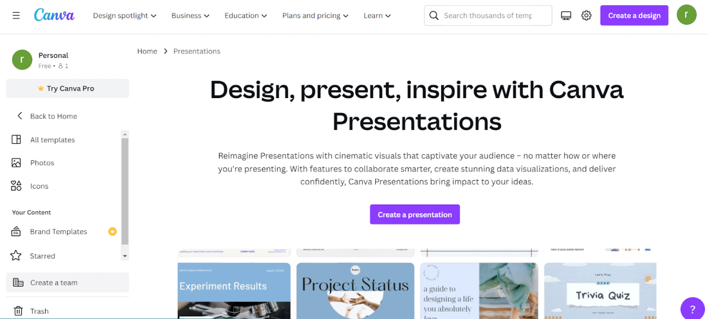Select Photos in the sidebar
Screen dimensions: 708x319
(42, 163)
